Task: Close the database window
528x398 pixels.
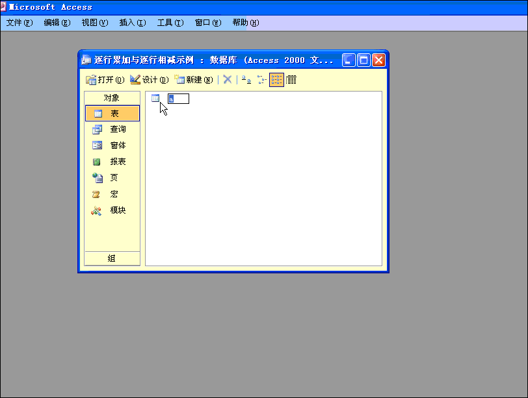Action: (x=379, y=60)
